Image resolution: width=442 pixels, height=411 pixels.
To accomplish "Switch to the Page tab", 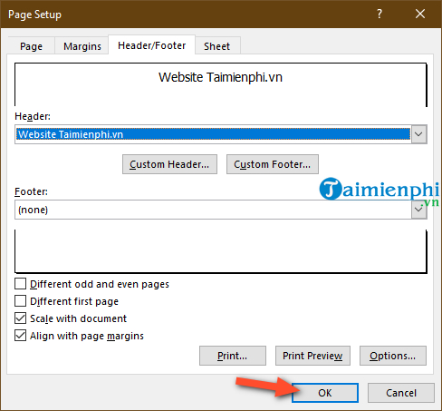I will (x=31, y=46).
